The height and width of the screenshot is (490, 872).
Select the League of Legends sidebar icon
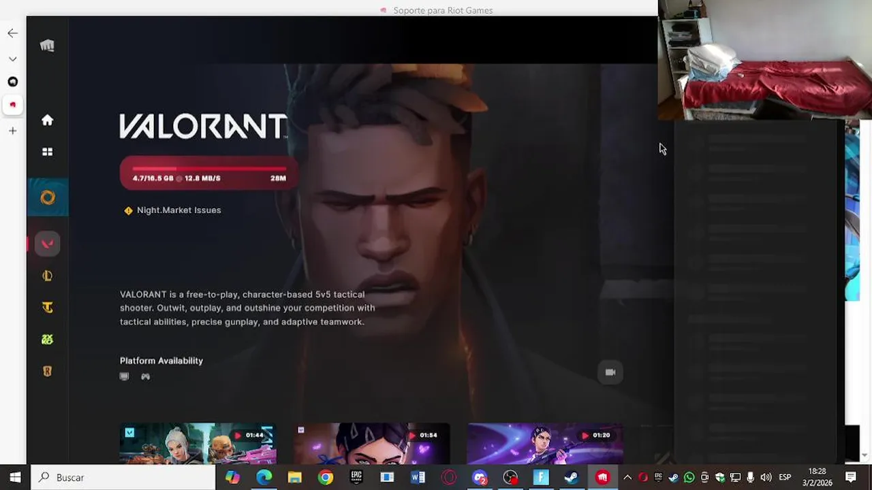[47, 276]
